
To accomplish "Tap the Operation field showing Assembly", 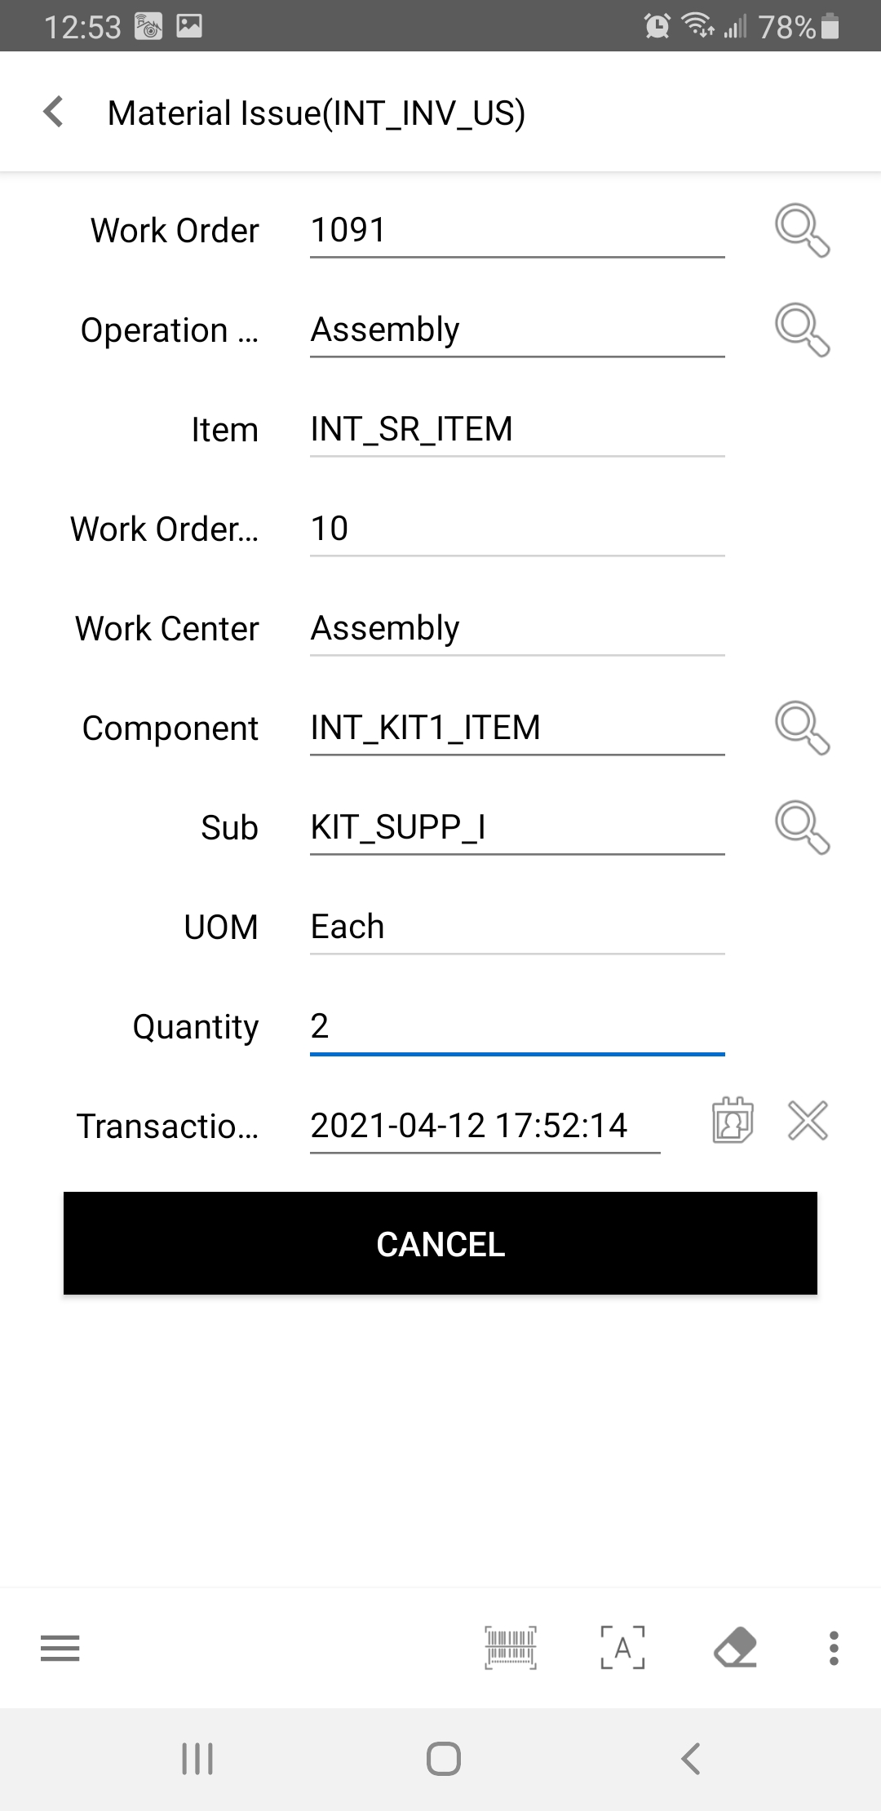I will (516, 330).
